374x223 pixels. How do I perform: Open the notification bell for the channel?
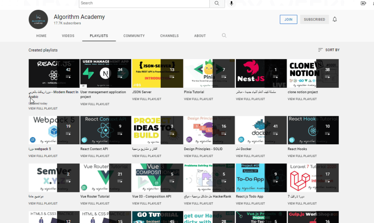click(335, 19)
